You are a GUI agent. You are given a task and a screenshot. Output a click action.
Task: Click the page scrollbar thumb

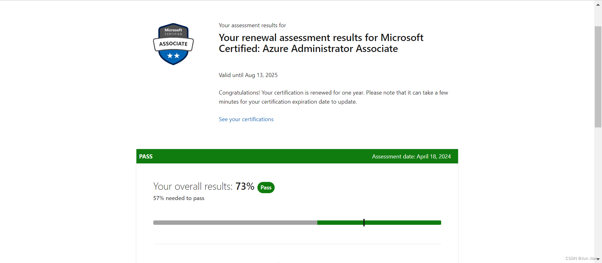tap(598, 77)
